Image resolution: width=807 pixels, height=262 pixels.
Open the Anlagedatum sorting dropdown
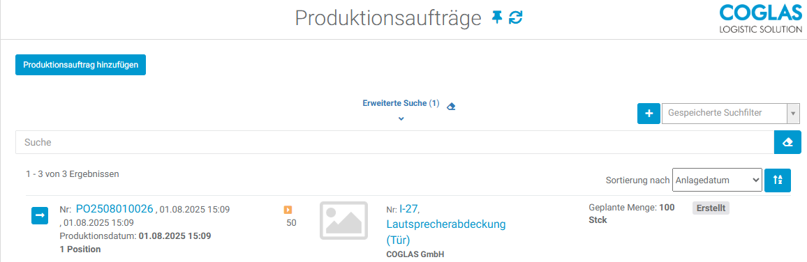pyautogui.click(x=717, y=180)
